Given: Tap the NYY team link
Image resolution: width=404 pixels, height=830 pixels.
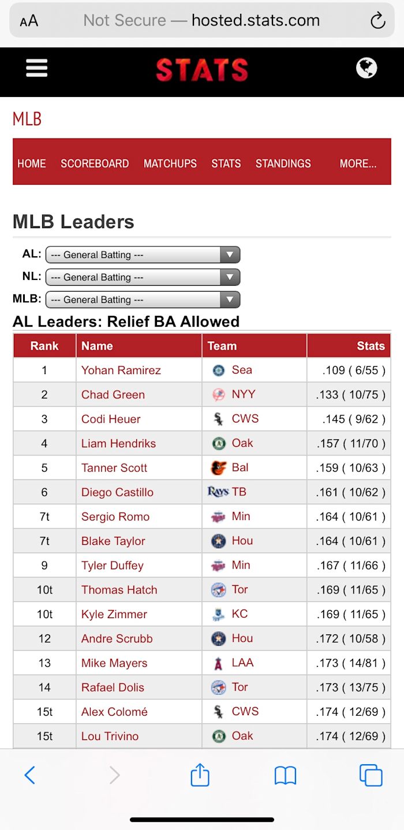Looking at the screenshot, I should 244,394.
